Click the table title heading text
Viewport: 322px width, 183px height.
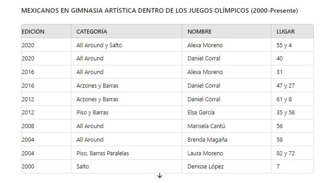pyautogui.click(x=159, y=11)
